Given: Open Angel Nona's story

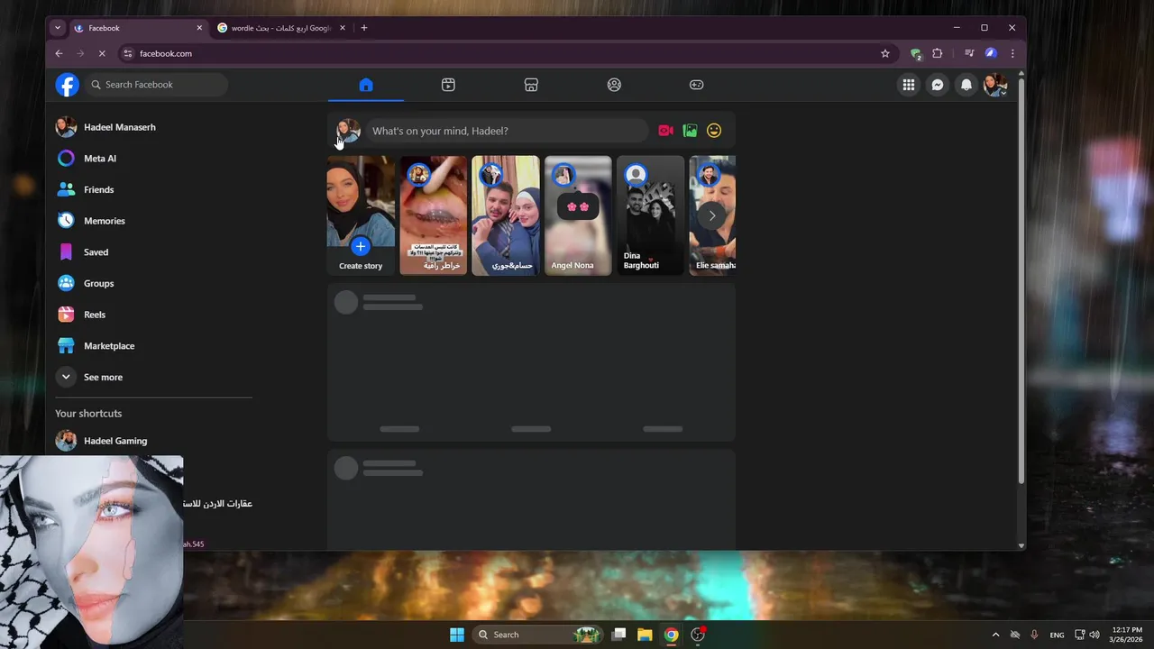Looking at the screenshot, I should click(578, 215).
